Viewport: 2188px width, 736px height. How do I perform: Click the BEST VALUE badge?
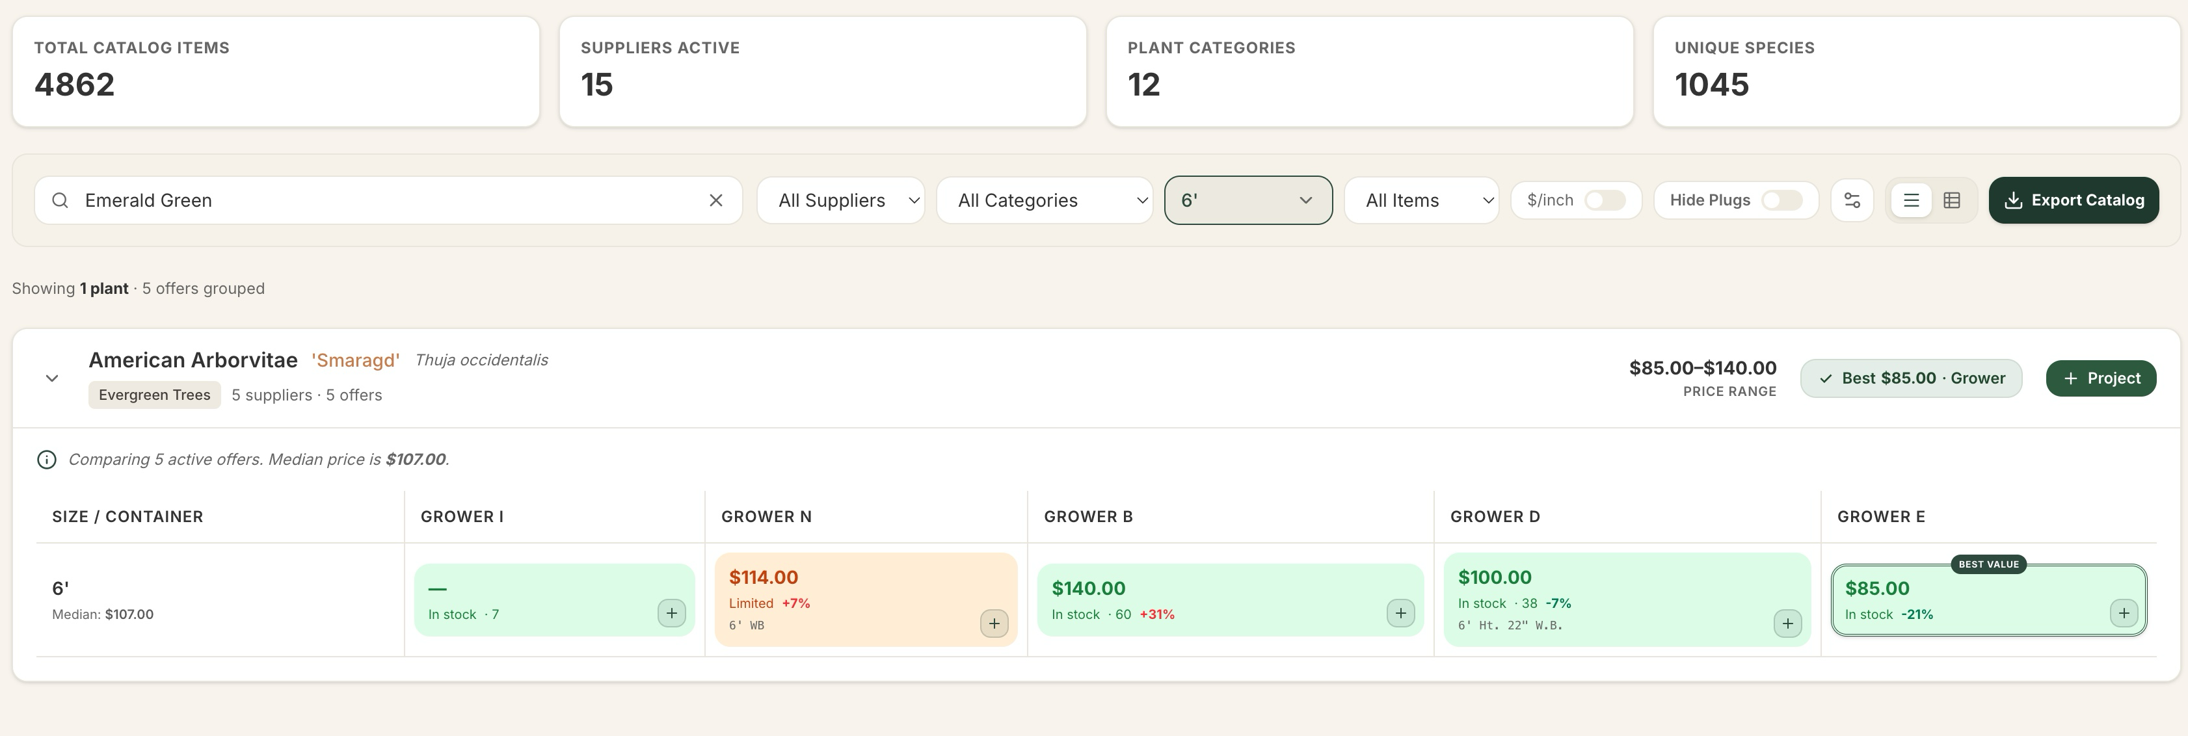[1988, 564]
